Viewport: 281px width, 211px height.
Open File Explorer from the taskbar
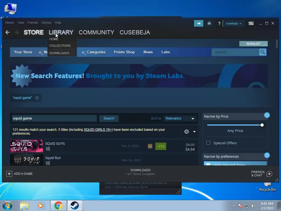pyautogui.click(x=24, y=206)
